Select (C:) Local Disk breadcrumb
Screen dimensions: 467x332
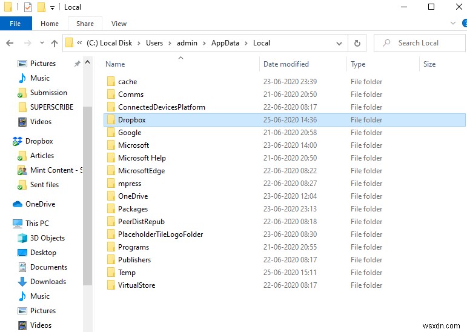pos(109,43)
